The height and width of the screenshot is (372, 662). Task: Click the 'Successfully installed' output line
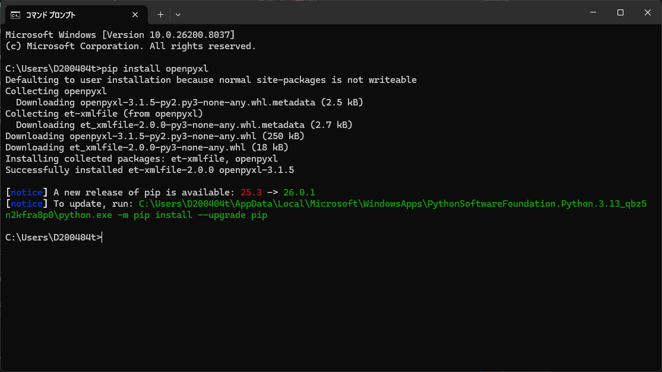pos(150,170)
